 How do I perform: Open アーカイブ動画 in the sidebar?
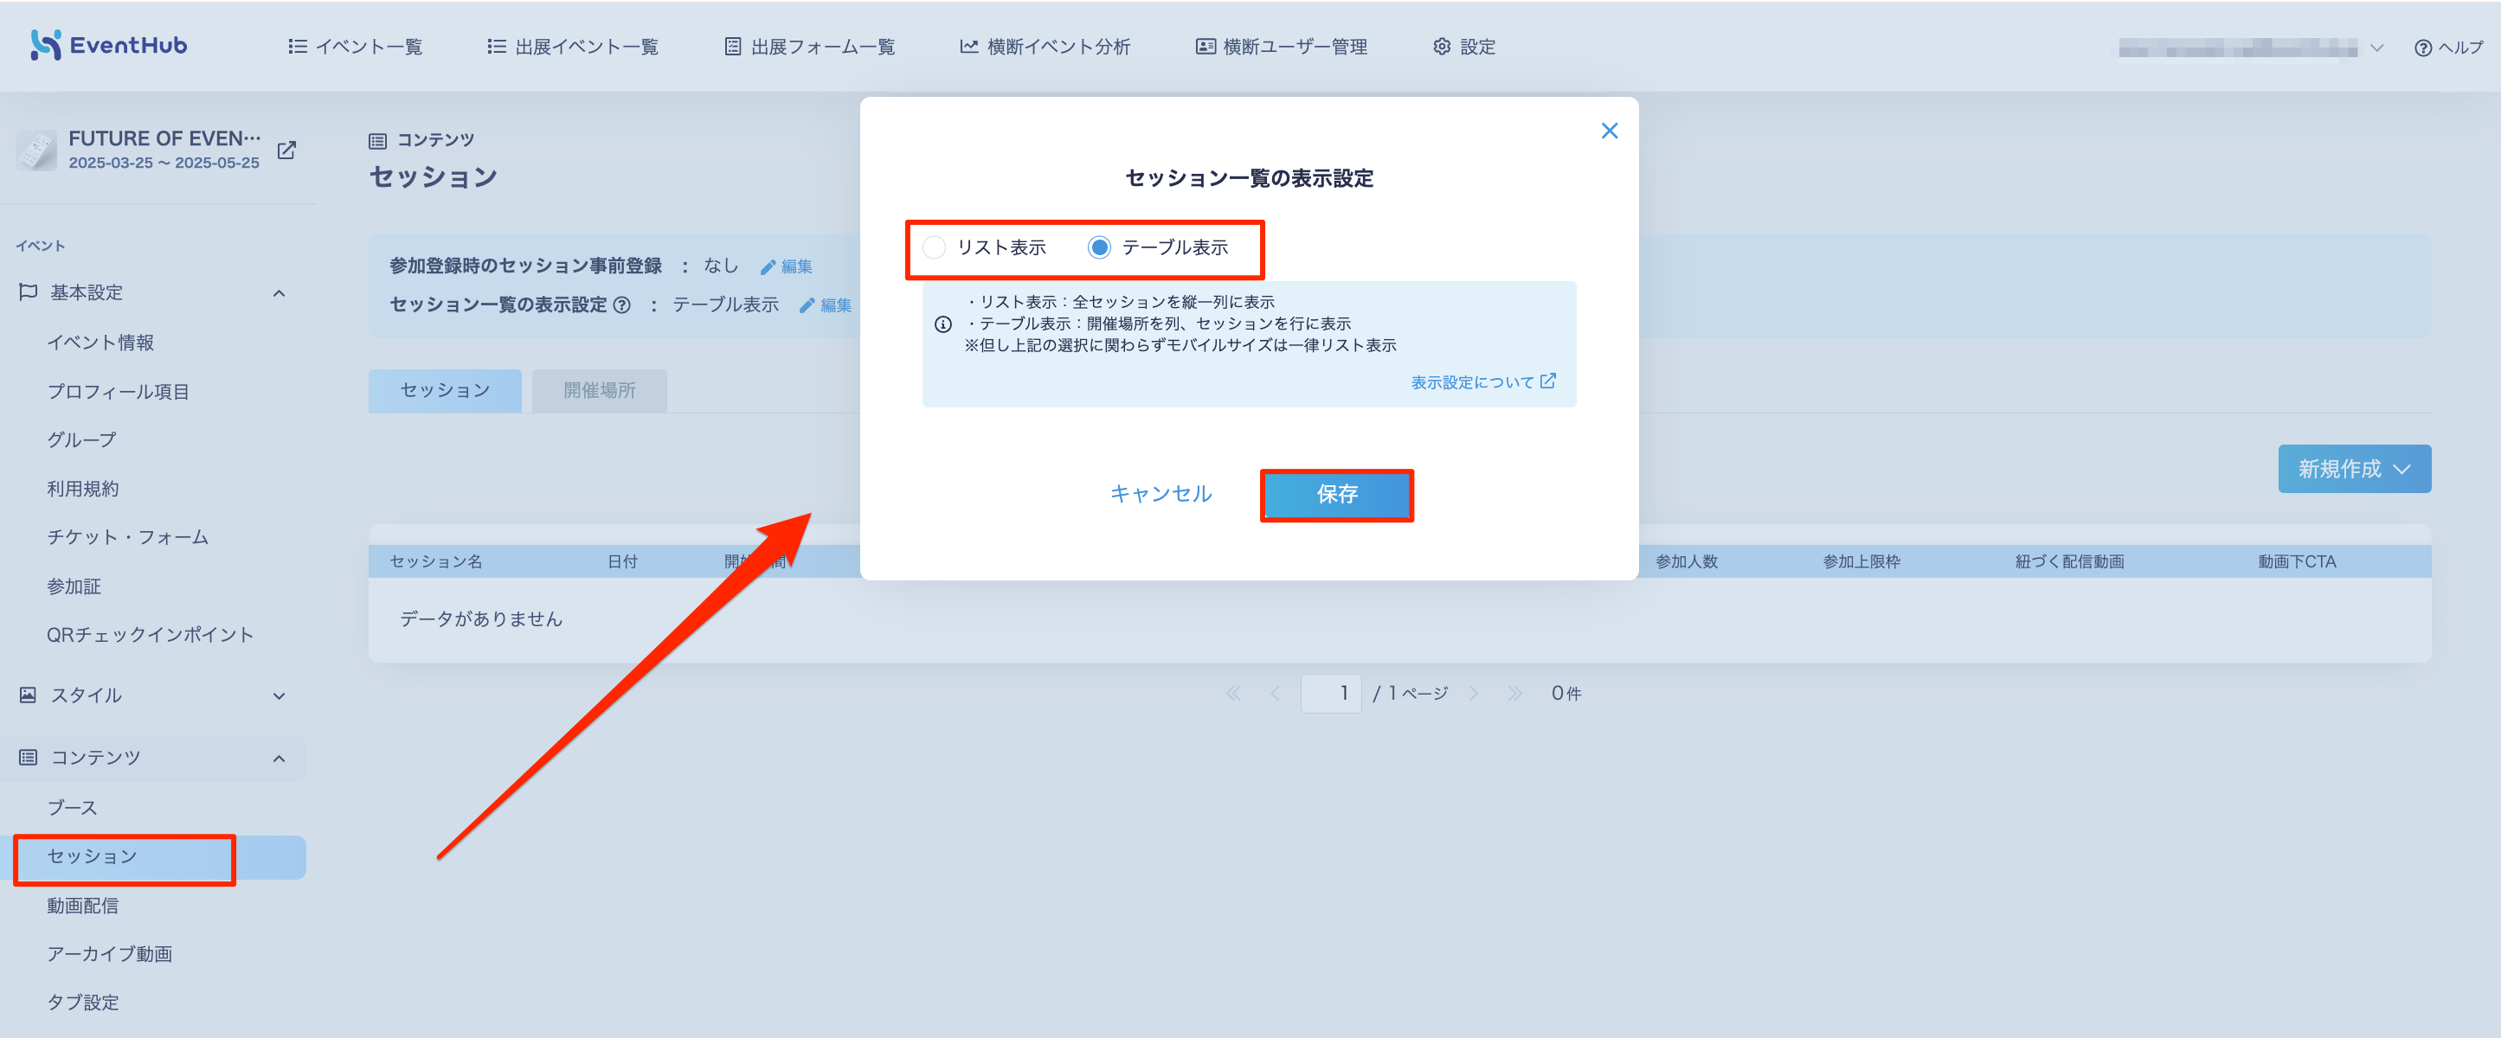tap(110, 953)
